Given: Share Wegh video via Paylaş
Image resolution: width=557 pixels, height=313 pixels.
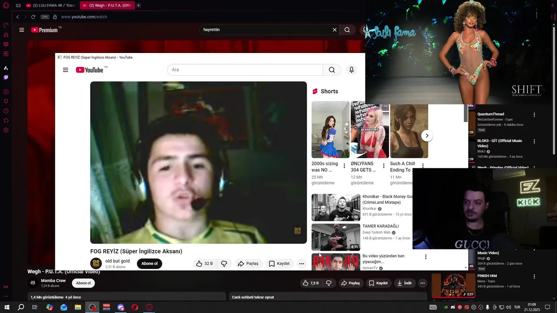Looking at the screenshot, I should 351,283.
